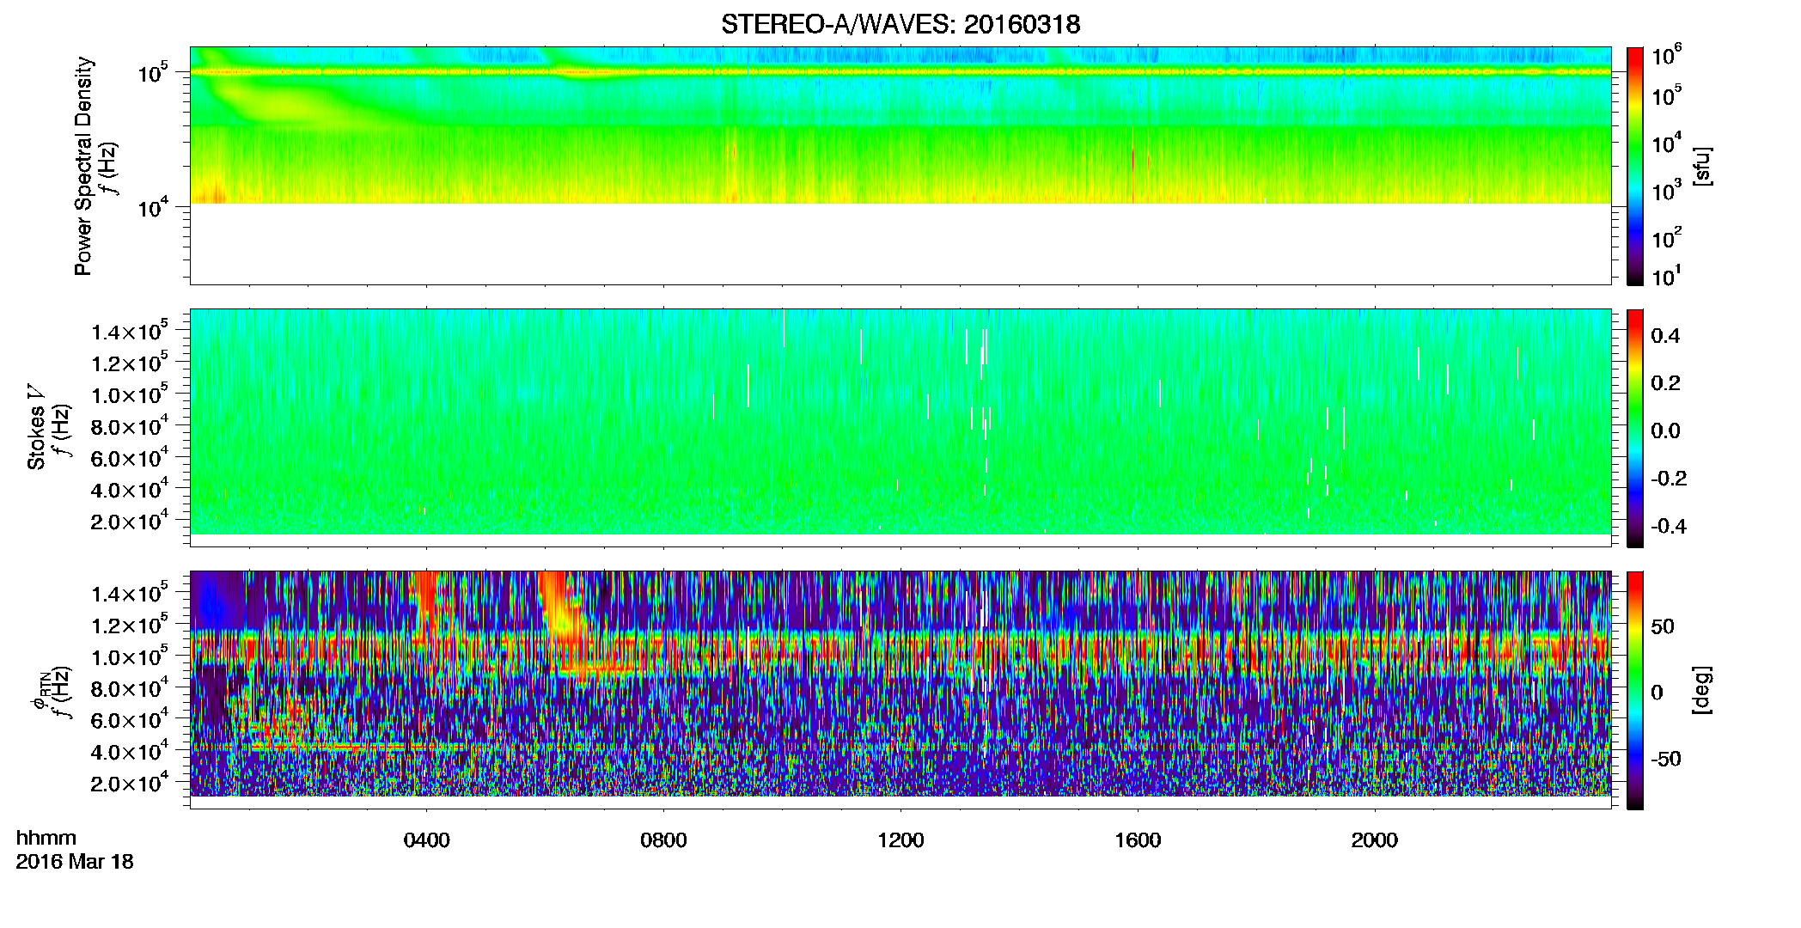This screenshot has width=1801, height=928.
Task: Click the 1200 time axis label
Action: point(900,840)
